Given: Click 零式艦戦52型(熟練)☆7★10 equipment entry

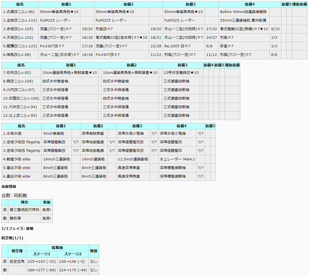Looking at the screenshot, I should point(244,29).
